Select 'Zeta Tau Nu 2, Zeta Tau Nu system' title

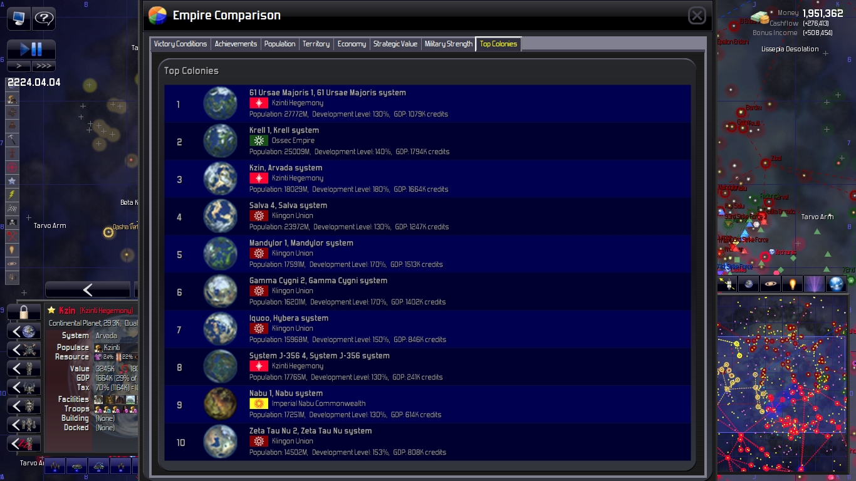point(311,431)
